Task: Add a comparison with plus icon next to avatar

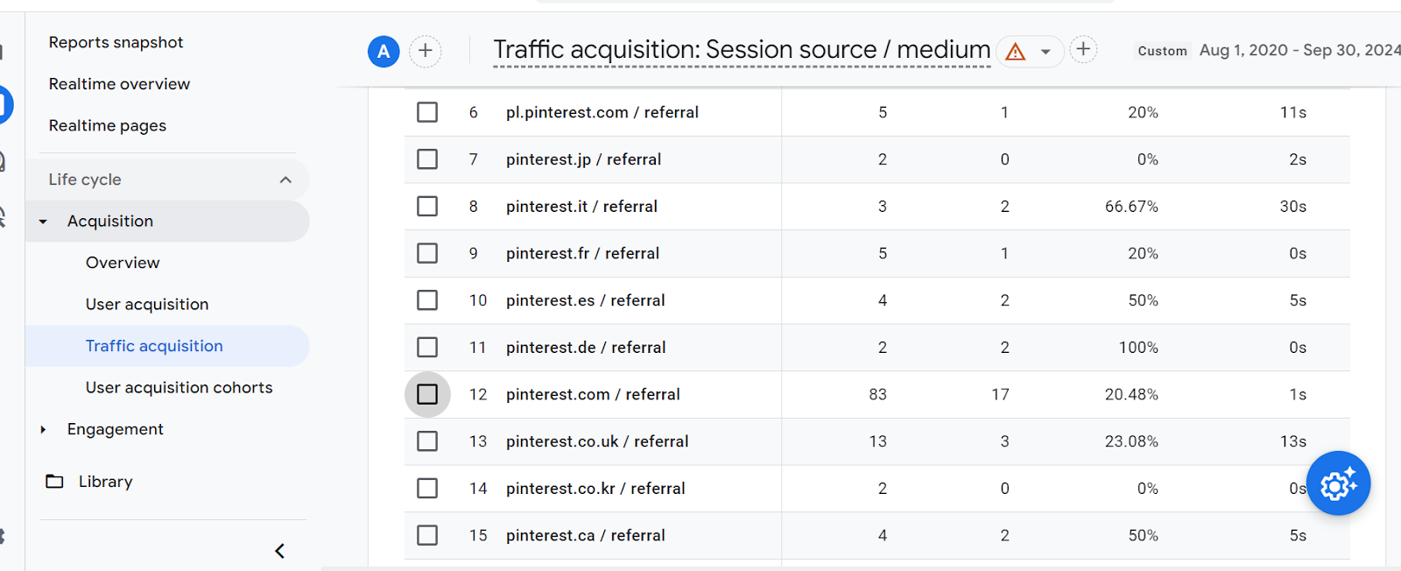Action: pyautogui.click(x=426, y=51)
